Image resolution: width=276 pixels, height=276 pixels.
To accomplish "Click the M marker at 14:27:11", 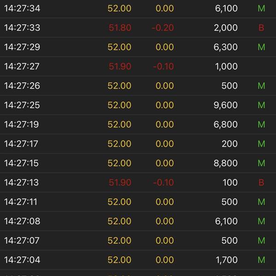I will click(x=261, y=202).
